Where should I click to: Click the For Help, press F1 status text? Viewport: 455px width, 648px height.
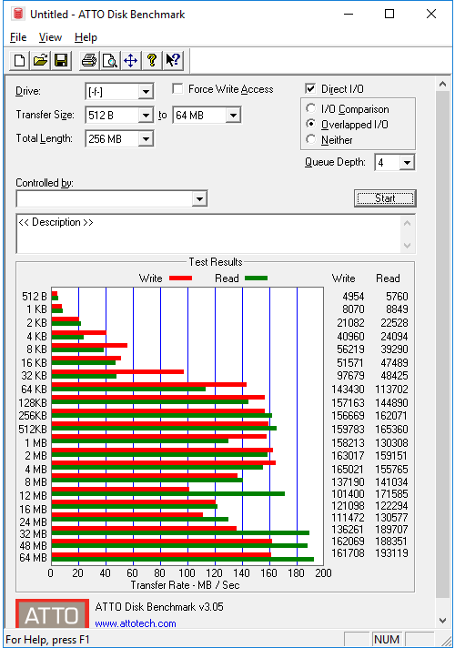click(47, 640)
